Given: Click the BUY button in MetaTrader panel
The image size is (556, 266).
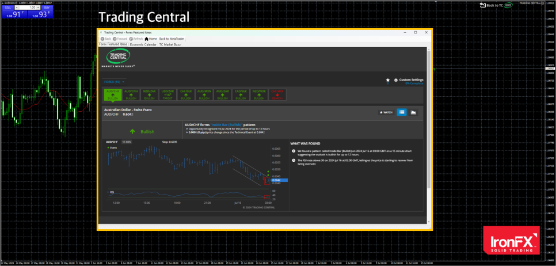Looking at the screenshot, I should pyautogui.click(x=47, y=7).
